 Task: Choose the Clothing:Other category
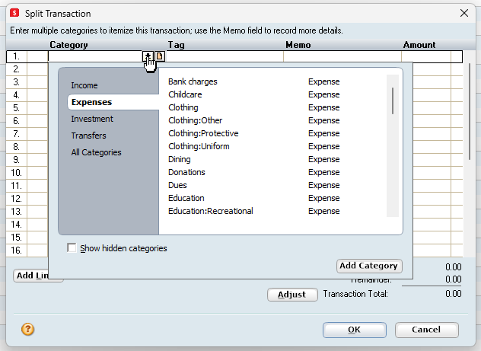pyautogui.click(x=195, y=120)
